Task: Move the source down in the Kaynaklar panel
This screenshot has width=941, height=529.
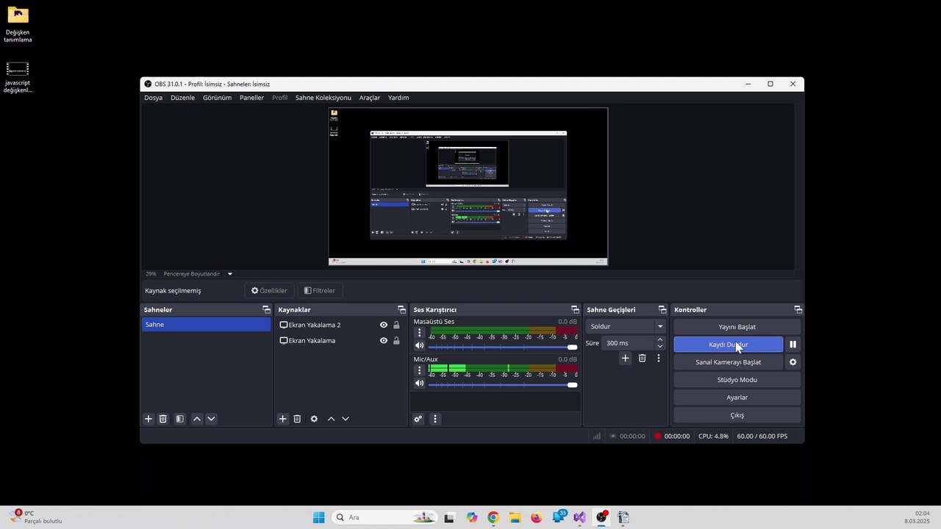Action: click(x=346, y=419)
